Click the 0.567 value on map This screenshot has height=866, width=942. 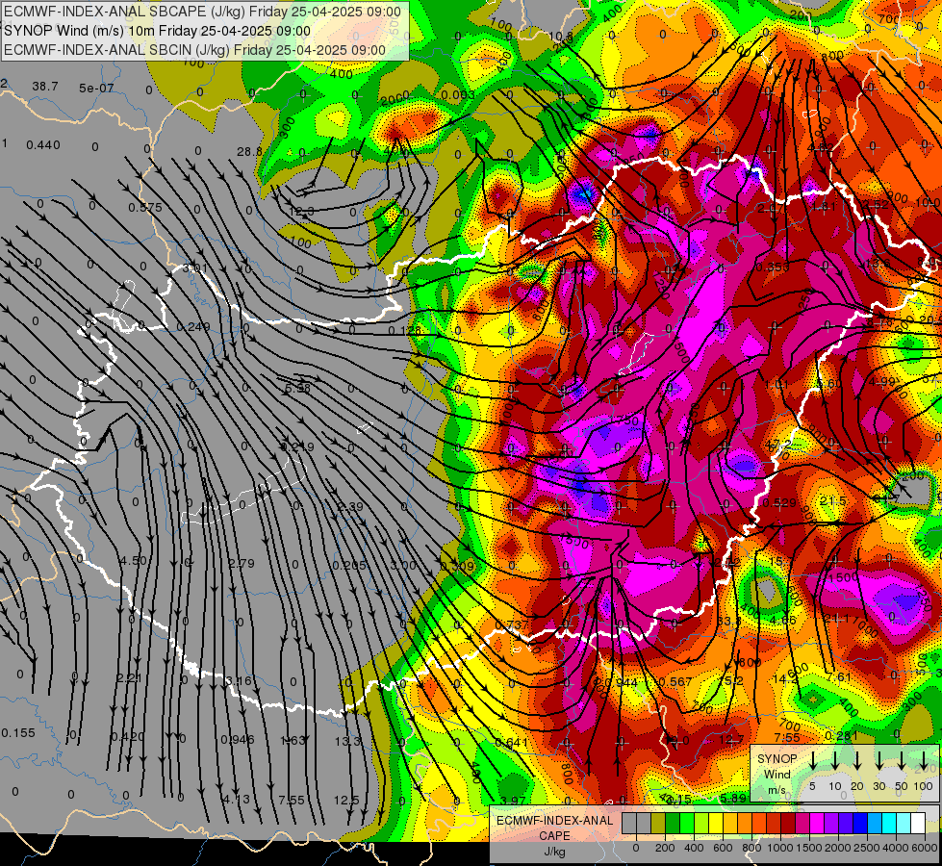coord(675,681)
